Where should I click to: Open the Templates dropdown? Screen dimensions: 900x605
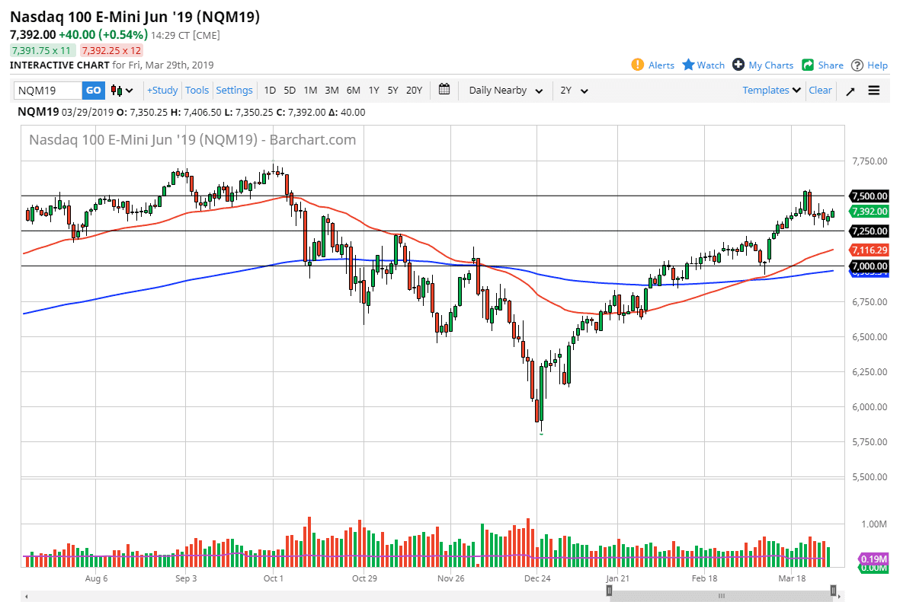pyautogui.click(x=771, y=90)
